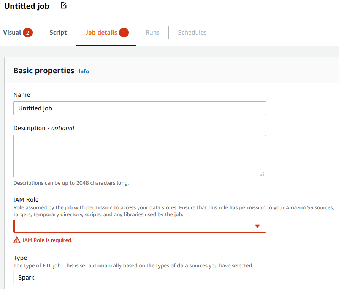Open the Type dropdown showing Spark
The height and width of the screenshot is (289, 339).
click(x=139, y=277)
